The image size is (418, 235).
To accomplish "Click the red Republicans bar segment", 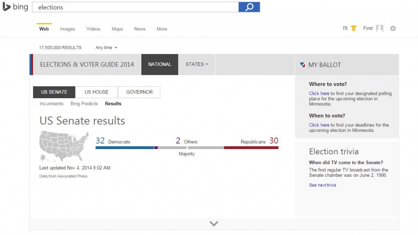I will coord(251,147).
